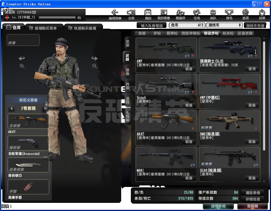
Task: Click the tattoo (纹身) empty slot
Action: [x=23, y=40]
